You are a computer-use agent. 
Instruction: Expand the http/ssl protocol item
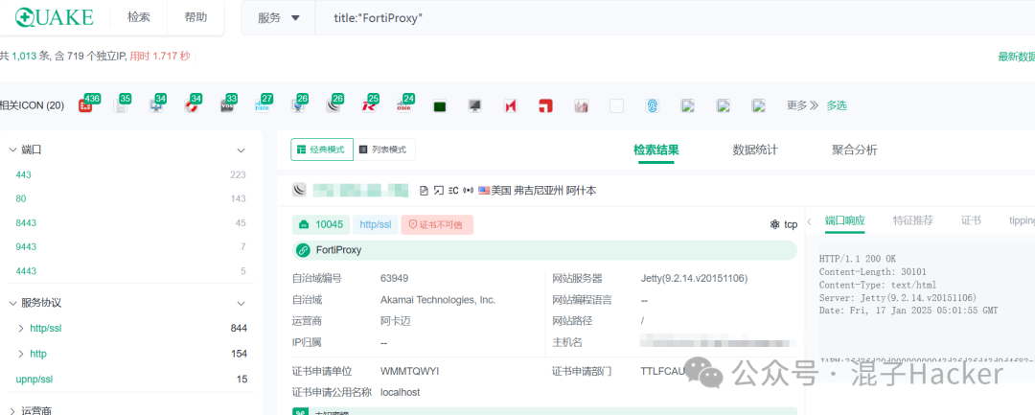[21, 328]
